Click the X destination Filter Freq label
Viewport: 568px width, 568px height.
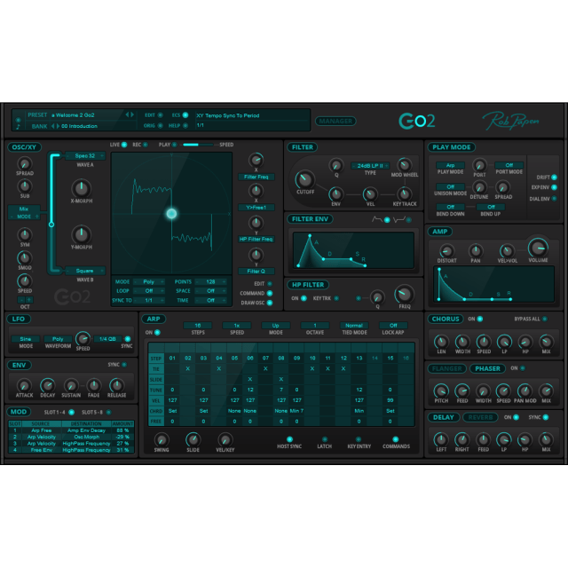pyautogui.click(x=256, y=177)
